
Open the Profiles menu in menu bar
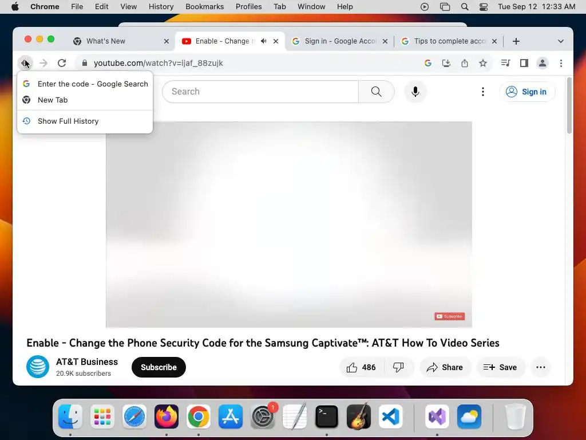248,7
